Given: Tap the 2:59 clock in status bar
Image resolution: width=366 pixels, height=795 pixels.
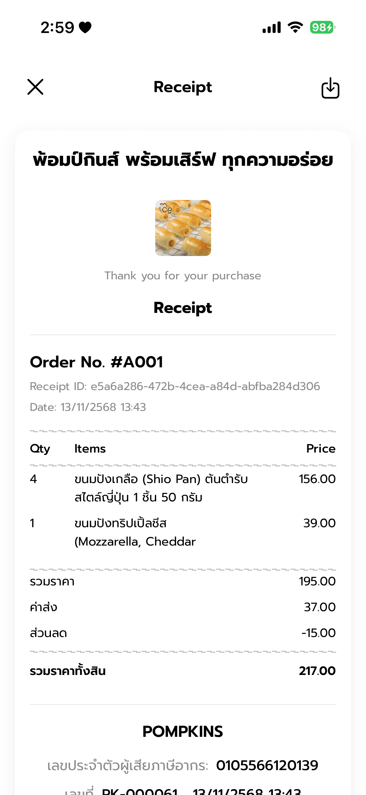Looking at the screenshot, I should pyautogui.click(x=57, y=27).
